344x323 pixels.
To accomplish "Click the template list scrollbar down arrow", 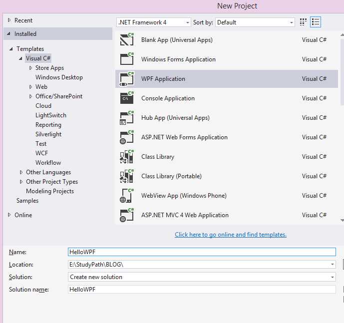I will (x=342, y=220).
